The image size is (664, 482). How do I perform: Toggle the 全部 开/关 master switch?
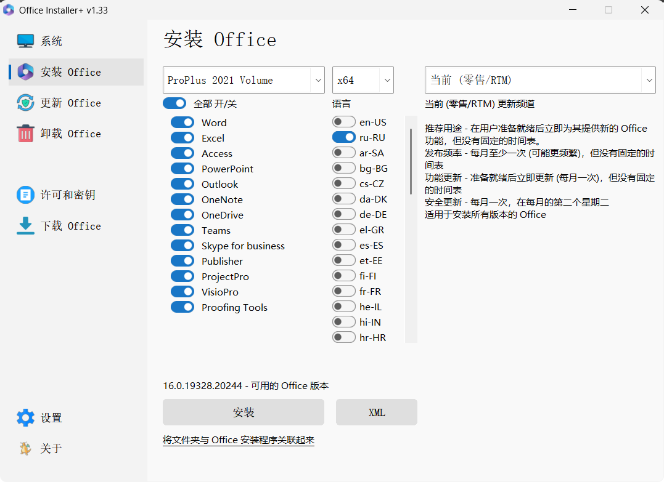[174, 103]
